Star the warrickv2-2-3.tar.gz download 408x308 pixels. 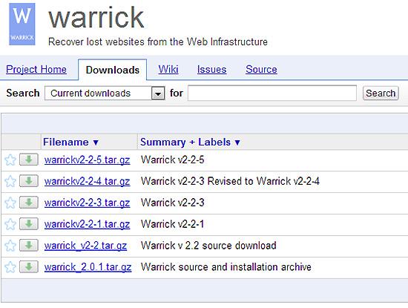click(10, 203)
